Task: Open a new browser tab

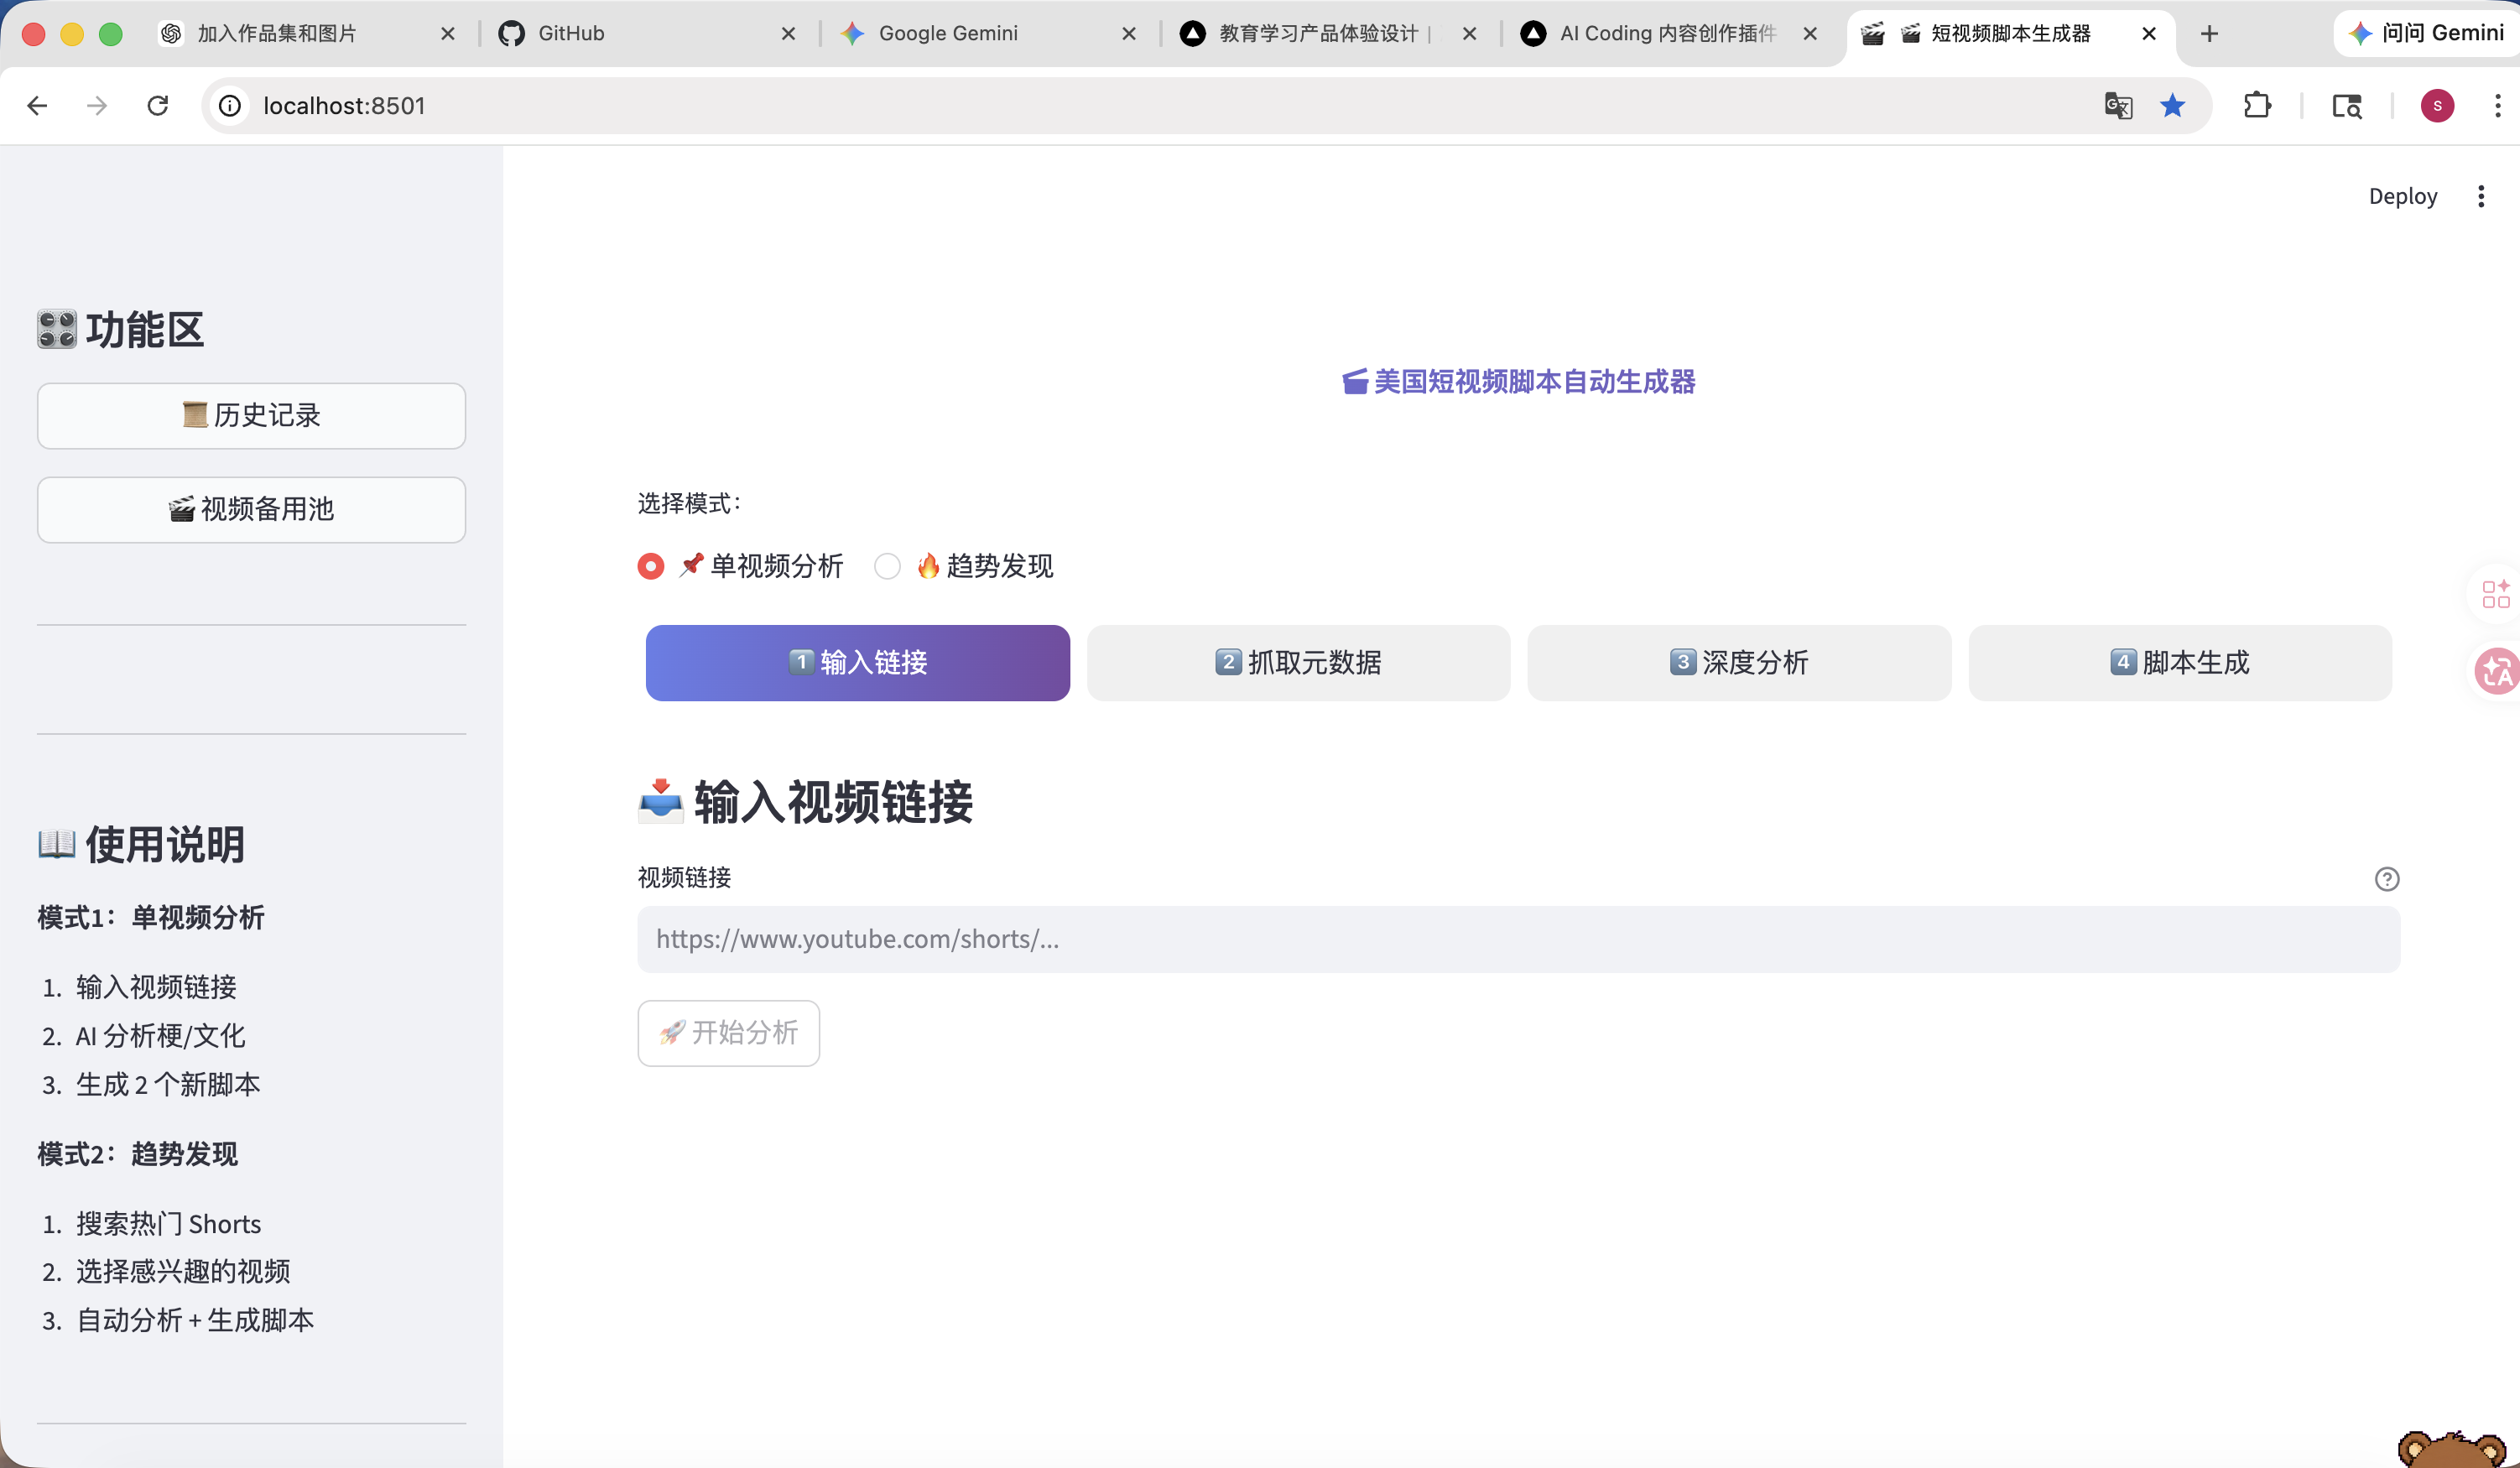Action: (x=2209, y=34)
